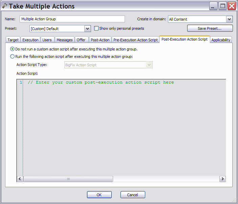
Task: Toggle 'Show only personal presets' checkbox
Action: 96,28
